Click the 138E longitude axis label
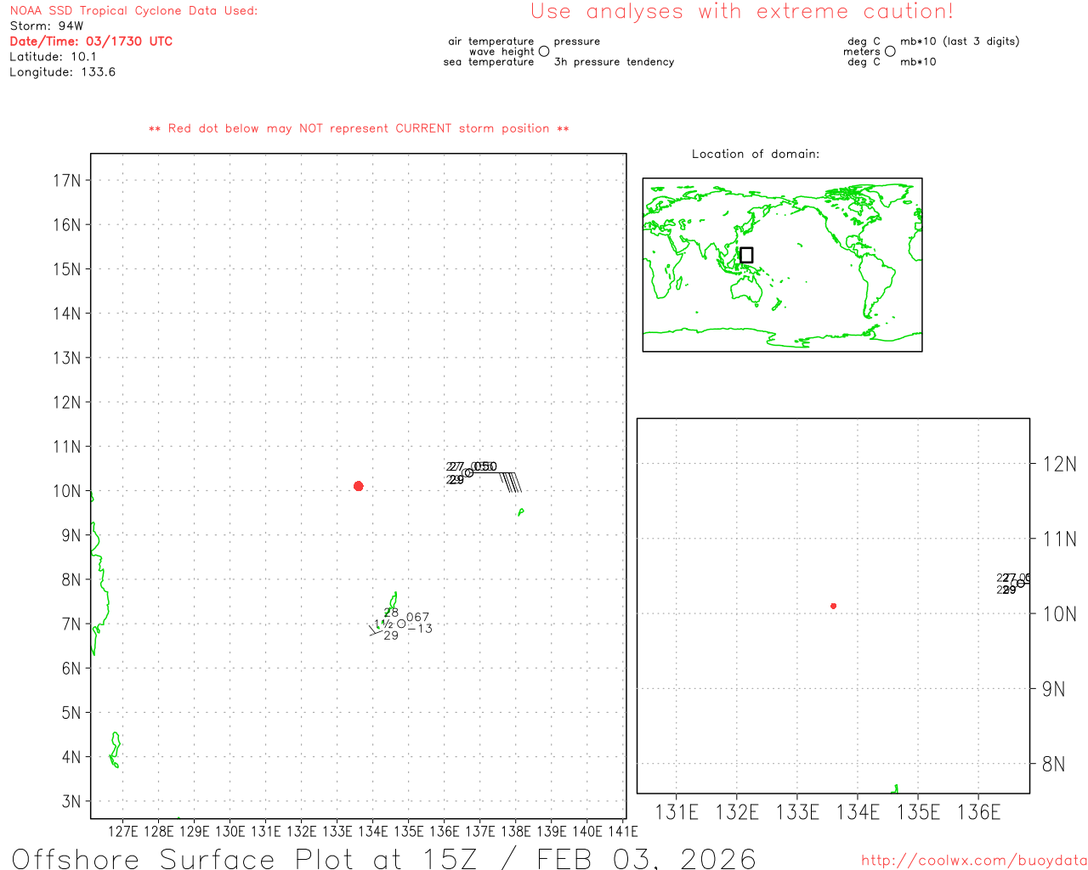 pos(516,831)
